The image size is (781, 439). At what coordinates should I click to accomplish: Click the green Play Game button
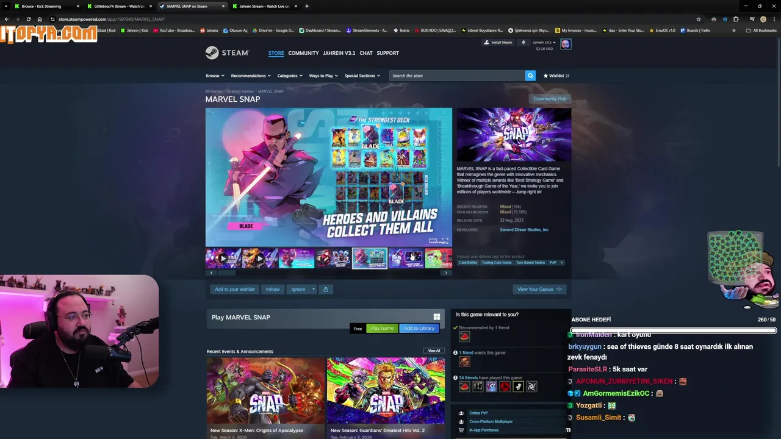tap(382, 328)
